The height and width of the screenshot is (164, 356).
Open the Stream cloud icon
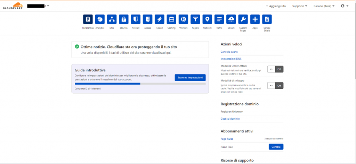[231, 19]
